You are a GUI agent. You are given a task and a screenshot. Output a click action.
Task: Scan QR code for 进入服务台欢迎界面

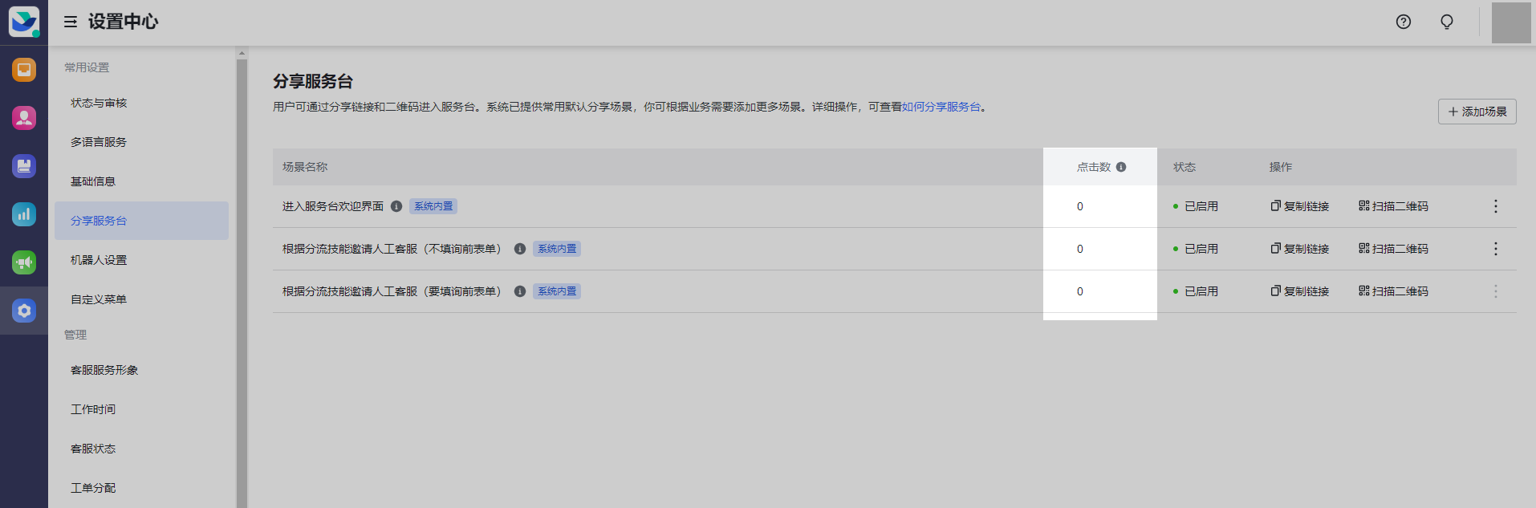point(1393,206)
